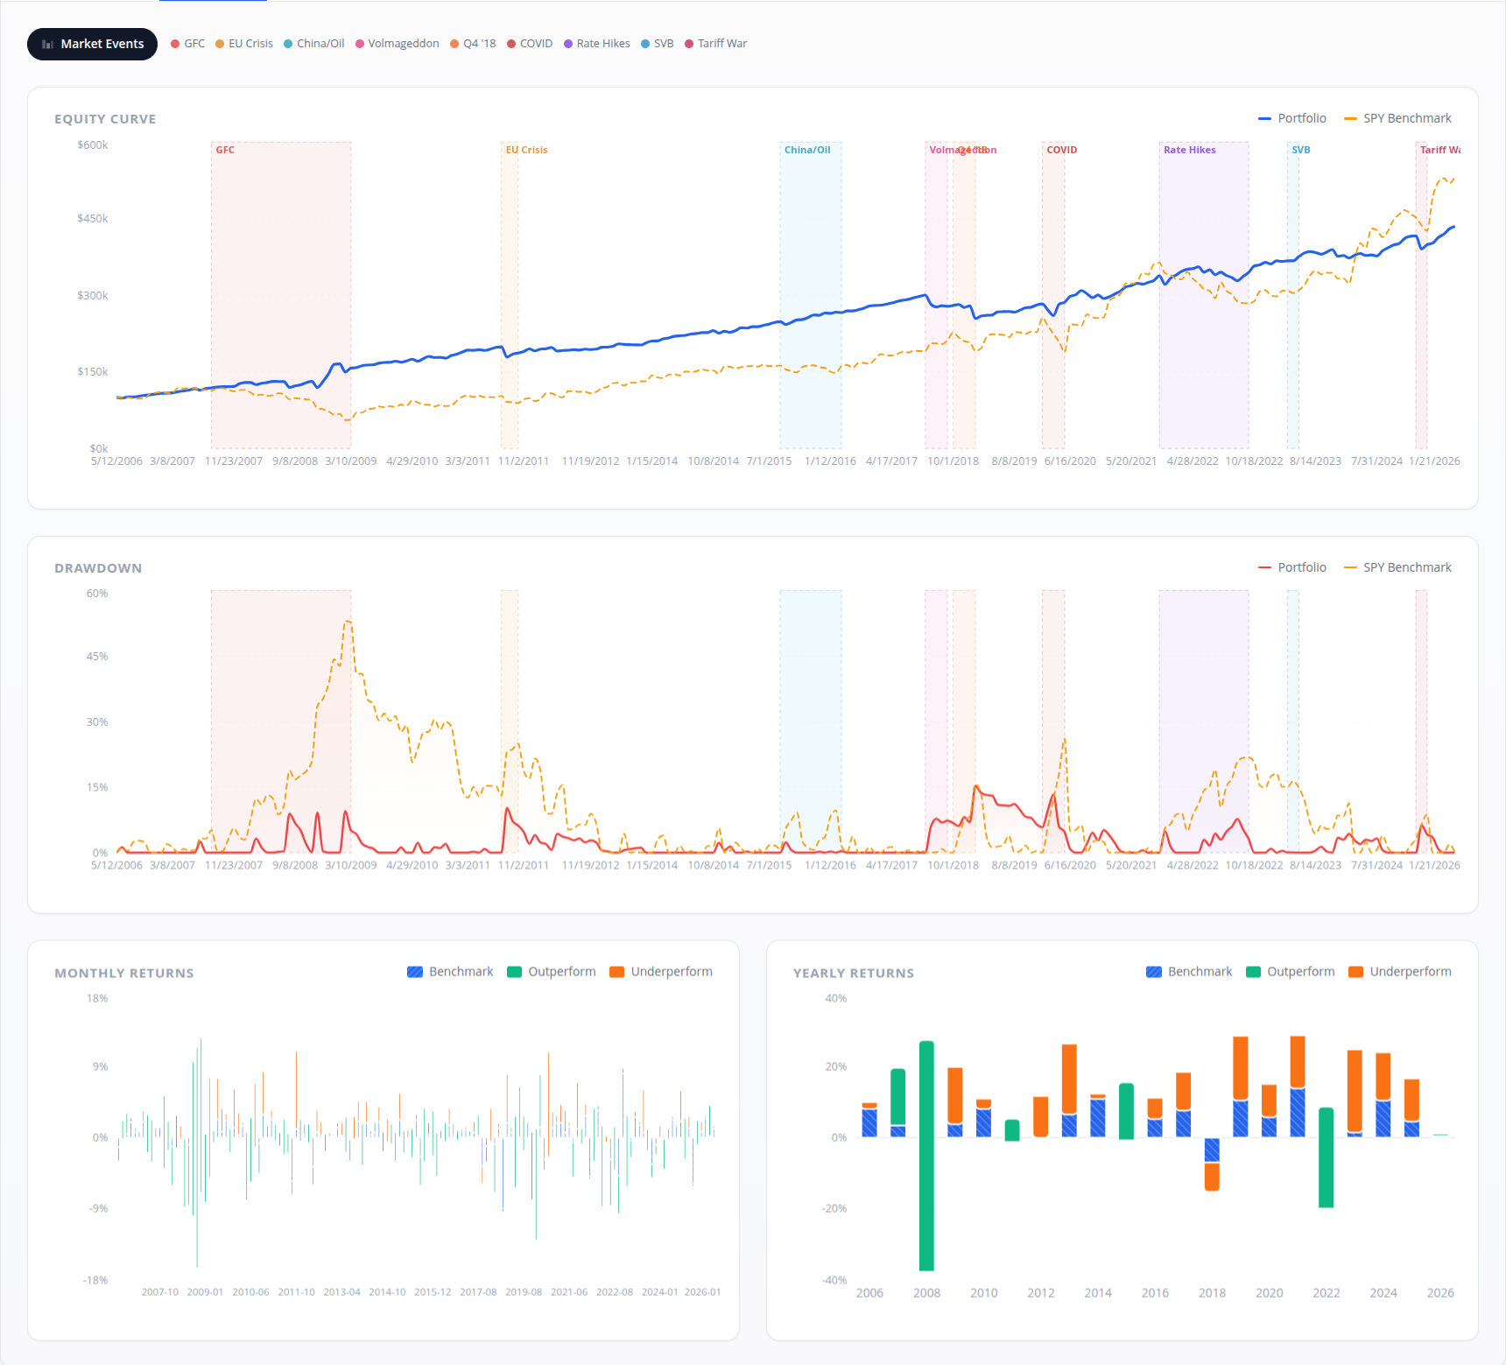This screenshot has width=1506, height=1365.
Task: Toggle the SVB event chip in top row
Action: coord(658,44)
